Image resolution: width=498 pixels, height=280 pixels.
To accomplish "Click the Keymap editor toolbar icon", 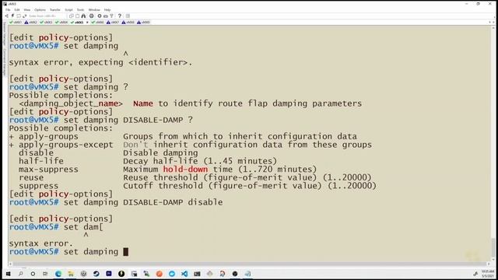I will coord(106,16).
